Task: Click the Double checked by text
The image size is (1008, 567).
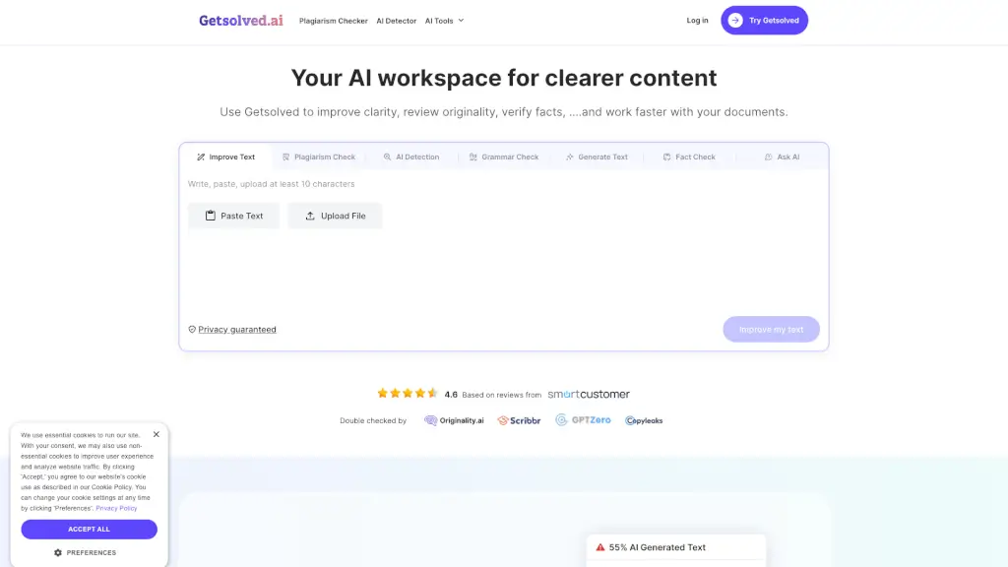Action: pyautogui.click(x=373, y=420)
